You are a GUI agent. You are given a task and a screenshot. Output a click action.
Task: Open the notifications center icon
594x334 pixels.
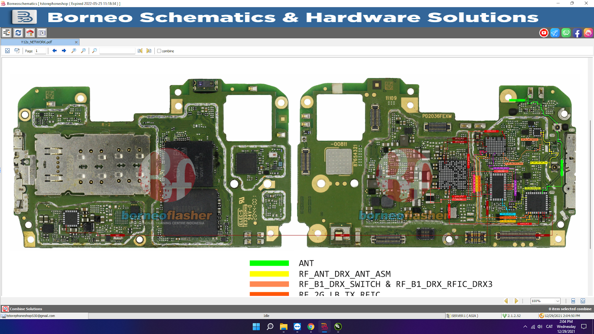pos(584,327)
